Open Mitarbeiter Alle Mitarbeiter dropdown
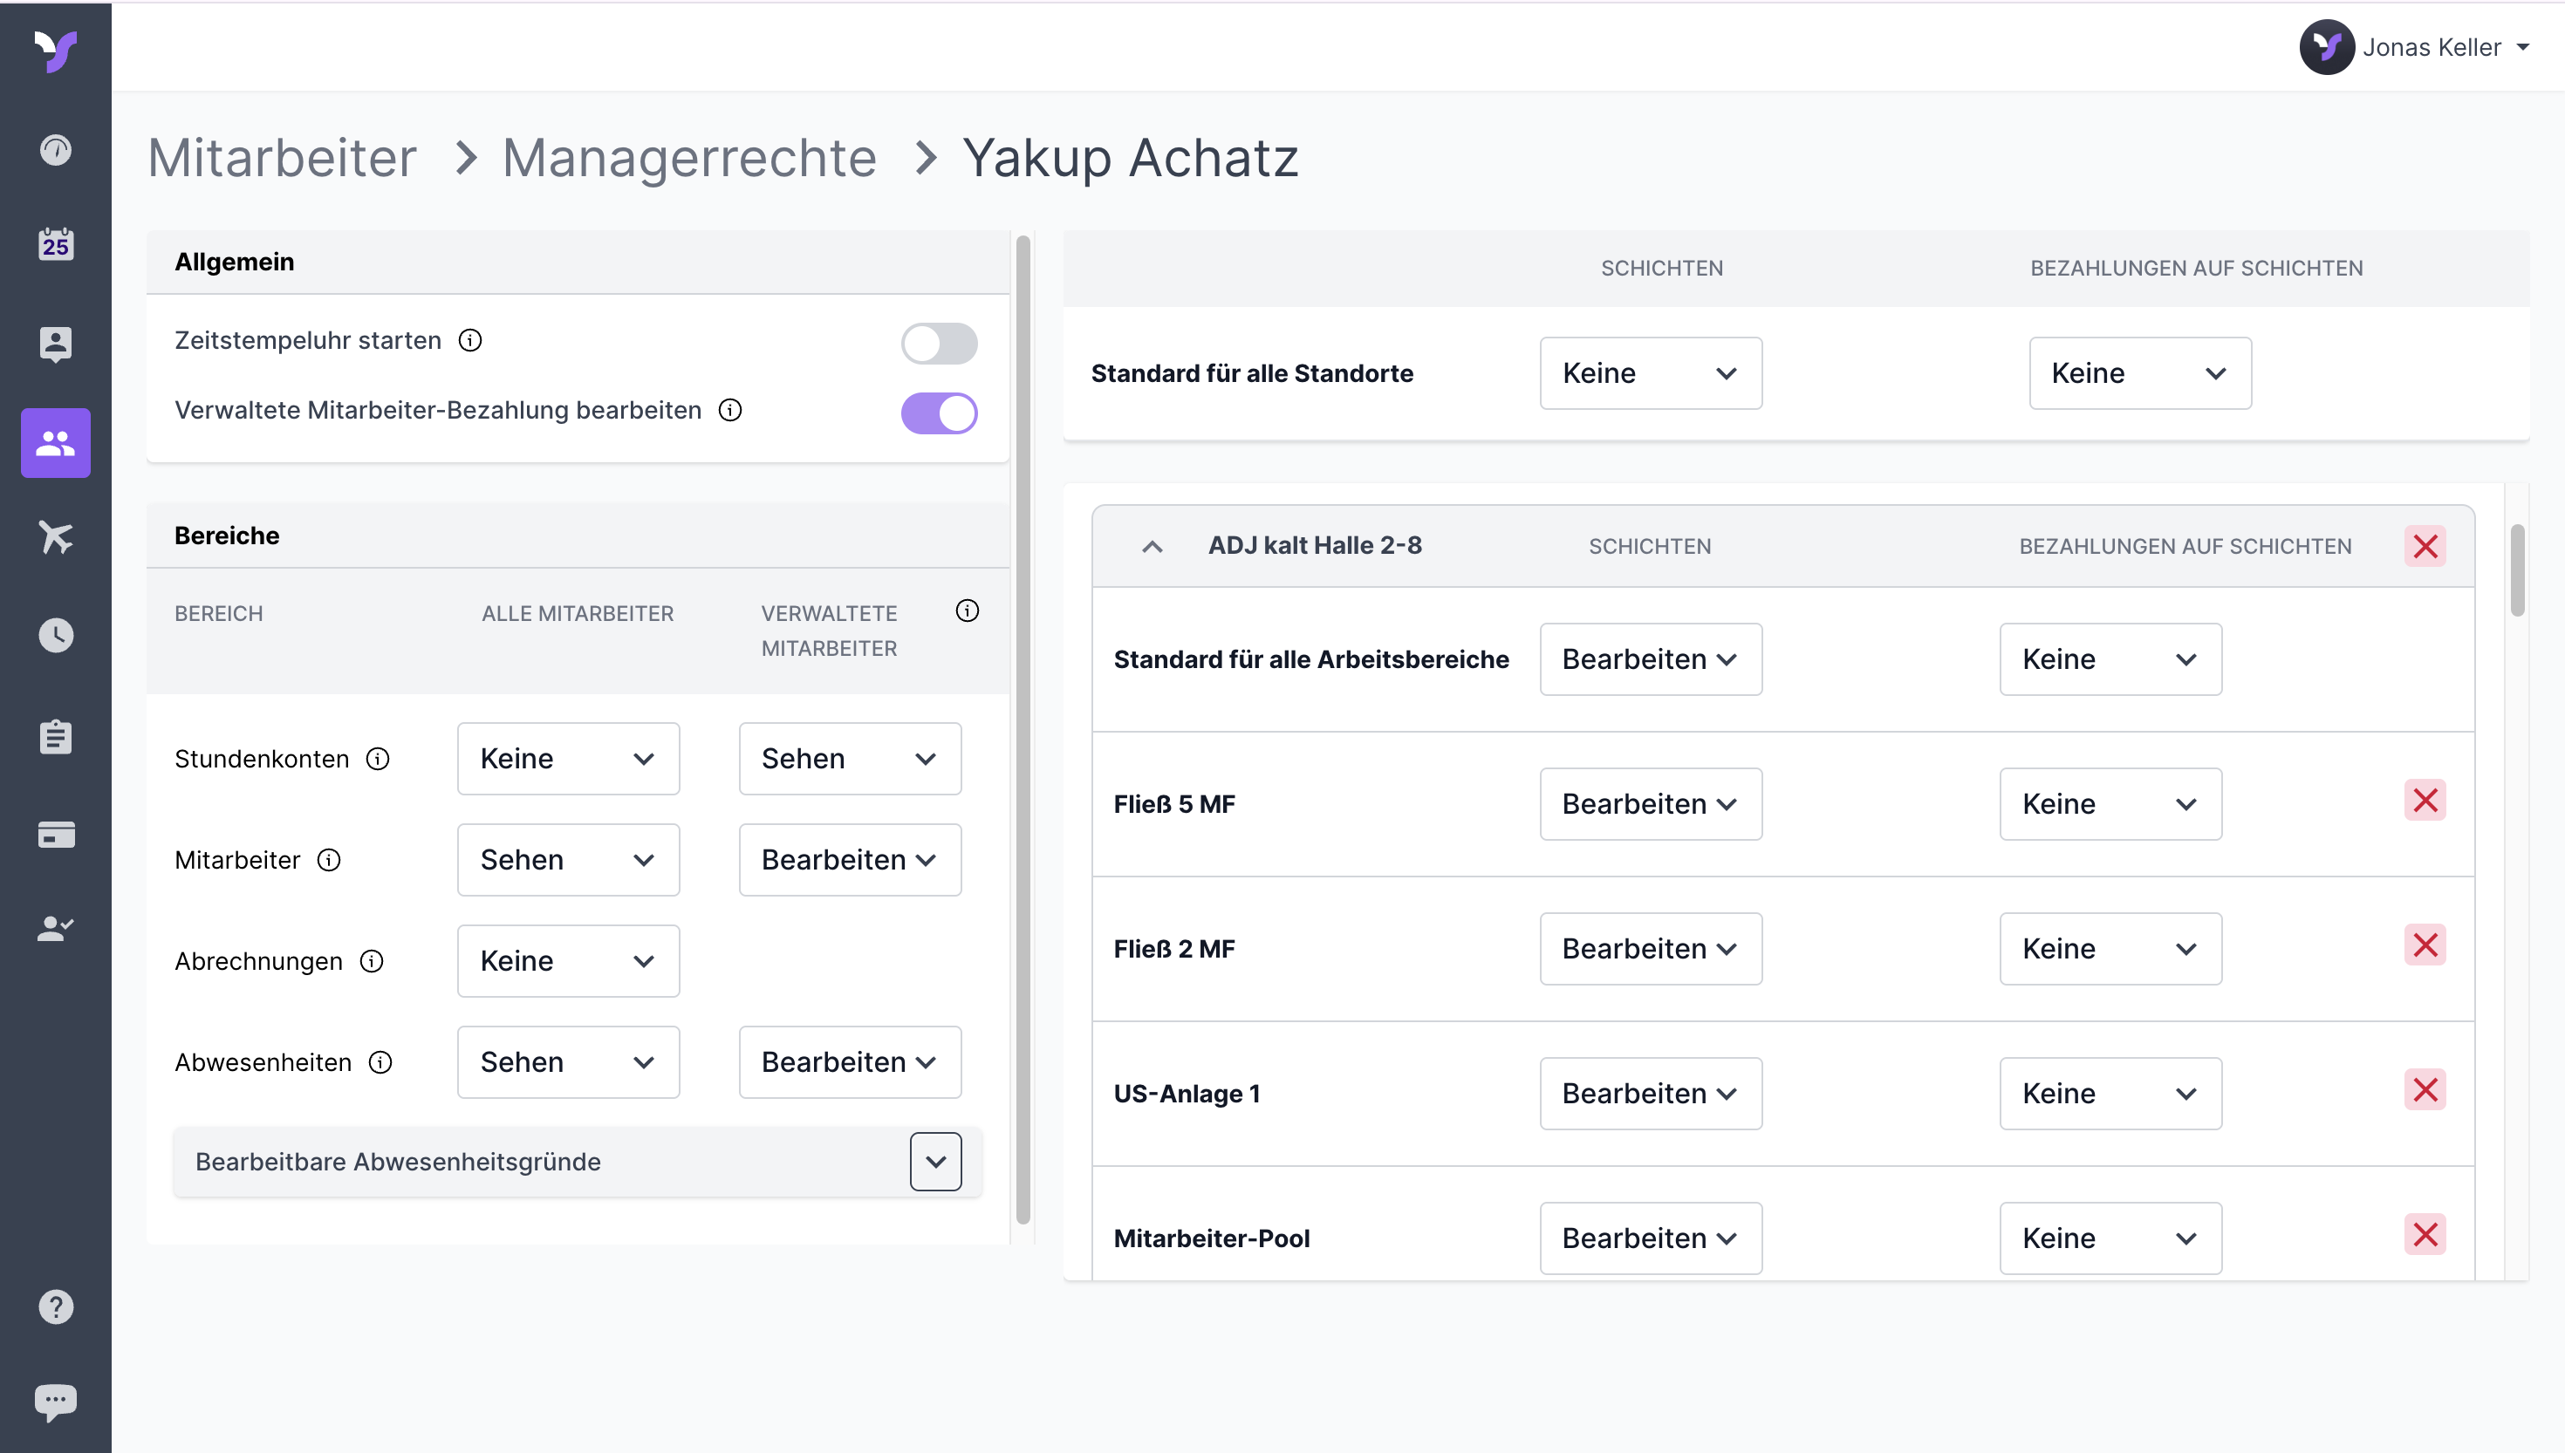Screen dimensions: 2565x1453 pyautogui.click(x=569, y=860)
